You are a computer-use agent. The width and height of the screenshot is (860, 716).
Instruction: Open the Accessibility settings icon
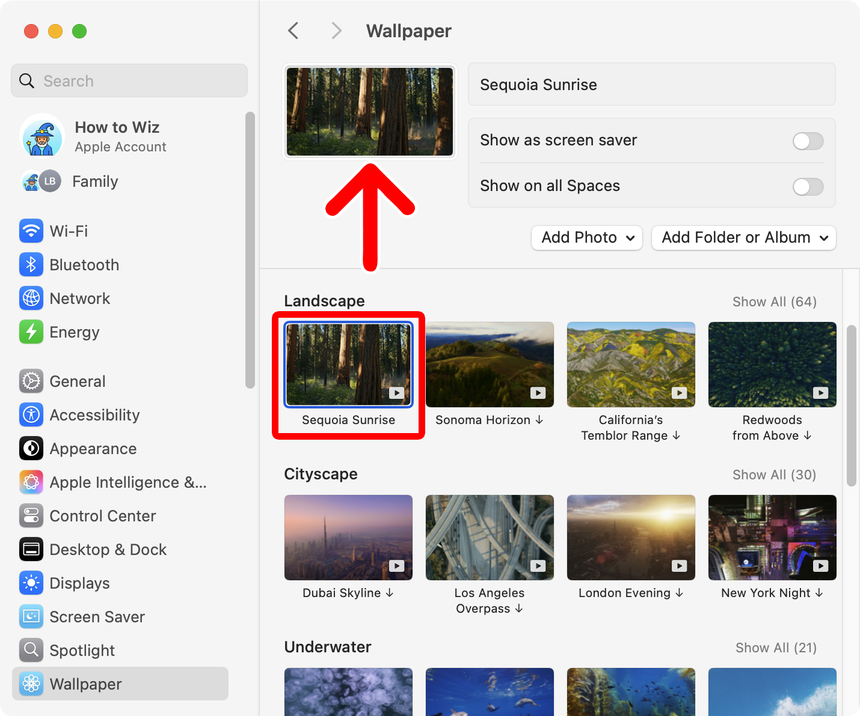31,414
